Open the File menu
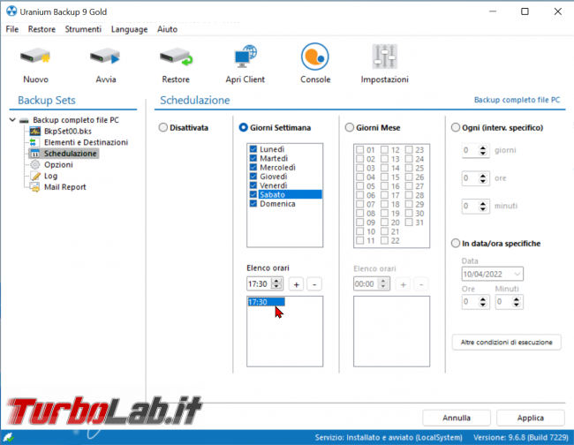 [x=12, y=29]
